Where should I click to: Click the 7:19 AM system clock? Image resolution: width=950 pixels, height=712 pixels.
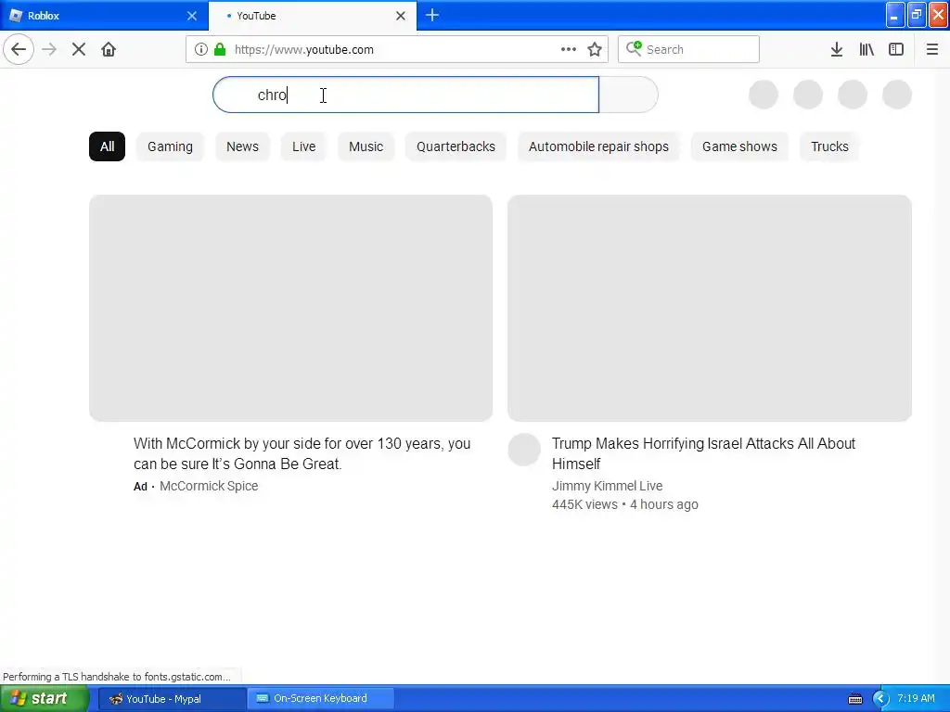click(916, 699)
